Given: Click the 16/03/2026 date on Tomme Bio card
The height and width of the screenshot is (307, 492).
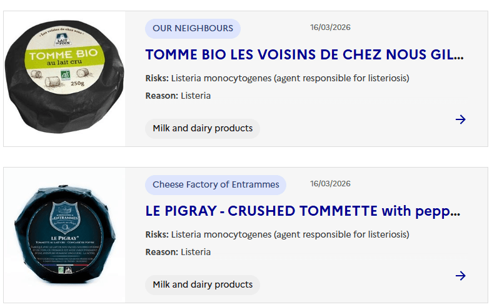Looking at the screenshot, I should (x=330, y=28).
